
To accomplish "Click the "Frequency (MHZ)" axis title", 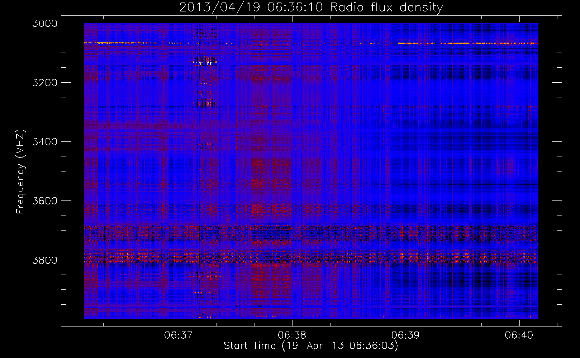I will coord(21,172).
